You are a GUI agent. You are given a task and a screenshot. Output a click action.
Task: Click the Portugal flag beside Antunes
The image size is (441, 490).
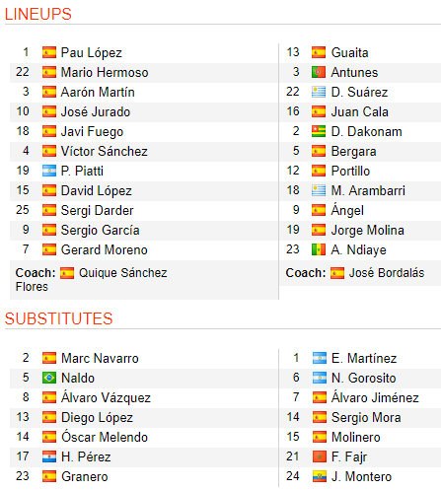pos(319,72)
